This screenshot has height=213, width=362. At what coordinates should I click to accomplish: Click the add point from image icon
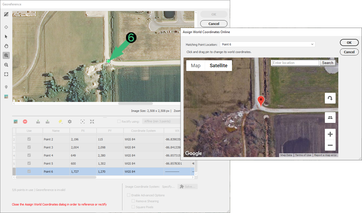tap(16, 122)
